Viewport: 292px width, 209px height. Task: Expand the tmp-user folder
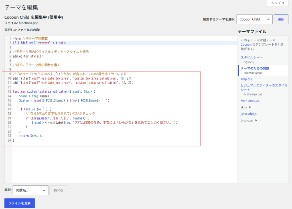click(249, 120)
